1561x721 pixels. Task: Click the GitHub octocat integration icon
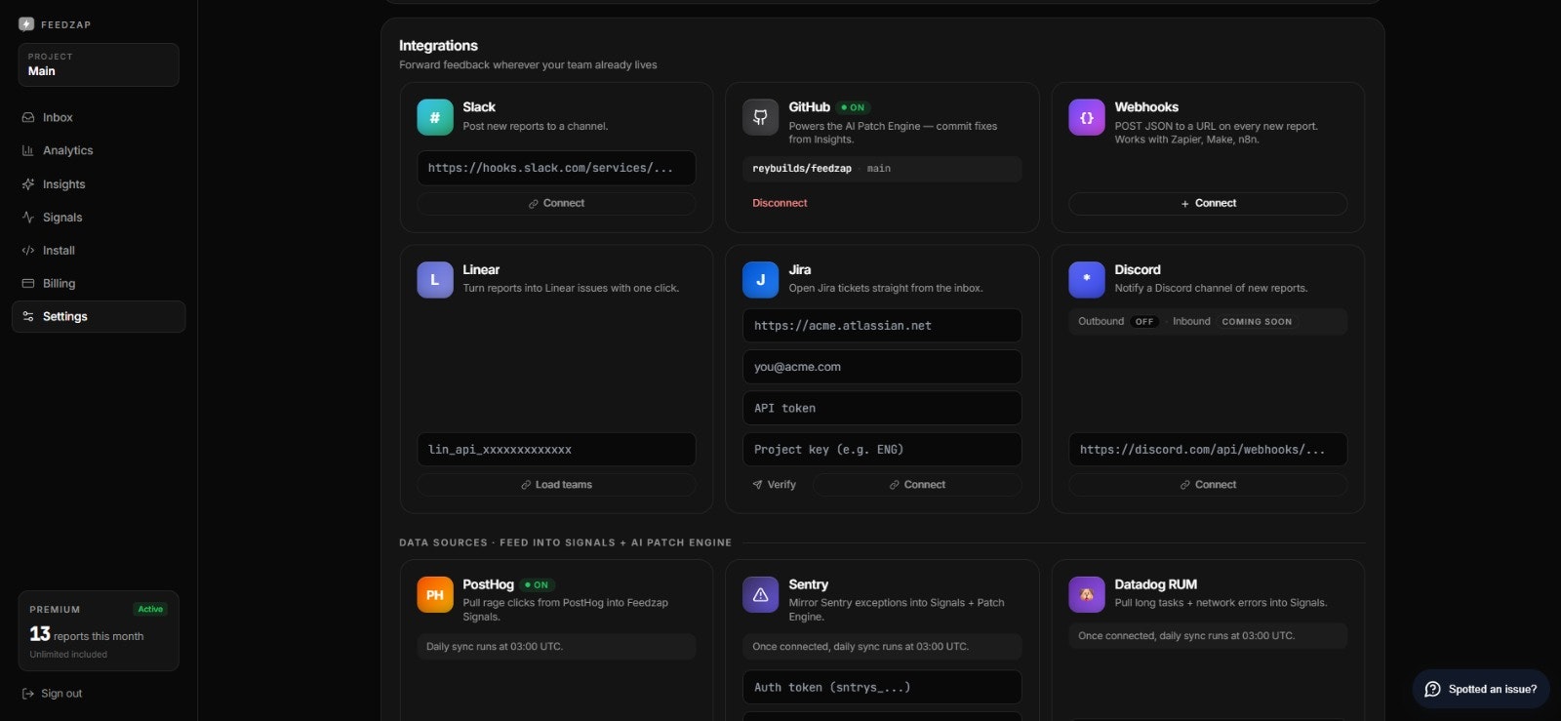click(761, 117)
